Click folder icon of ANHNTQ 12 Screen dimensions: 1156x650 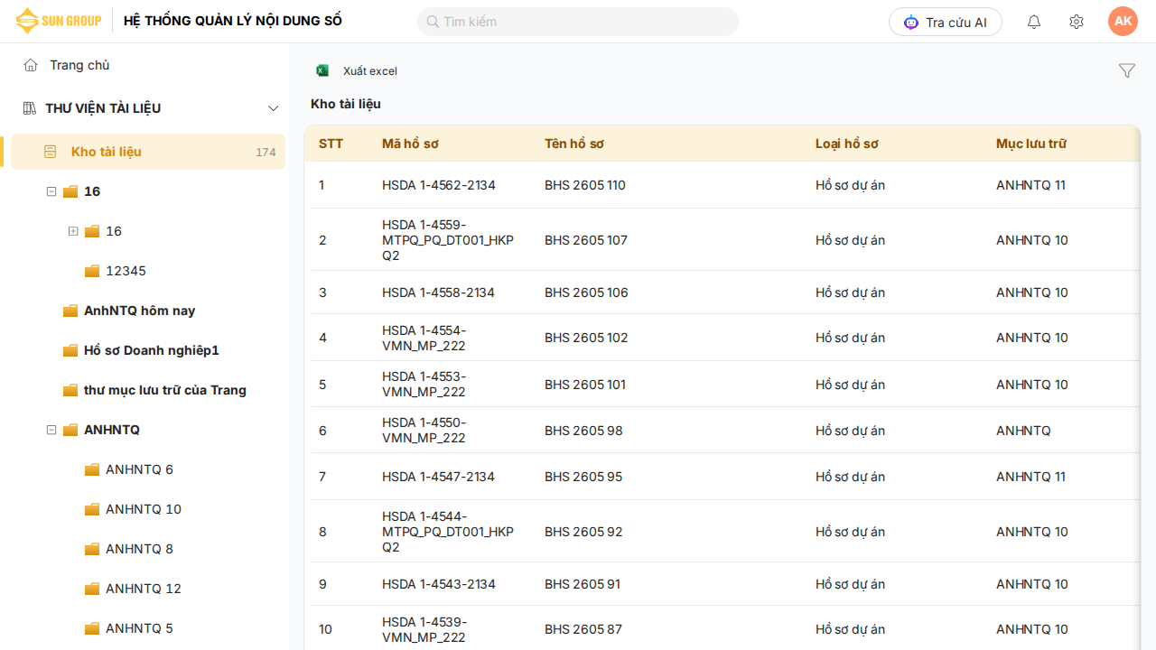92,589
